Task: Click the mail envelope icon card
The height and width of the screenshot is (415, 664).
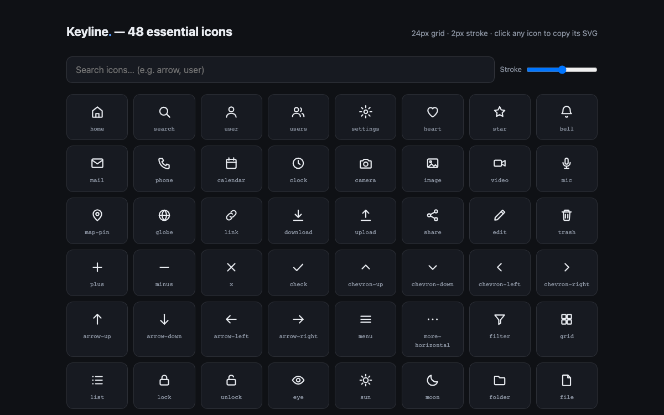Action: [x=97, y=169]
